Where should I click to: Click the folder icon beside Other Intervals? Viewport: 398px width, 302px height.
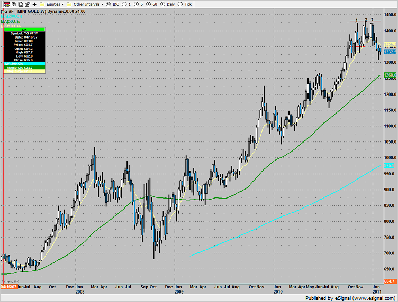tap(69, 4)
